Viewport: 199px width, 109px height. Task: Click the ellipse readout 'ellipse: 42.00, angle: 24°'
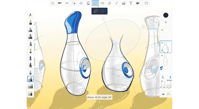(x=99, y=97)
